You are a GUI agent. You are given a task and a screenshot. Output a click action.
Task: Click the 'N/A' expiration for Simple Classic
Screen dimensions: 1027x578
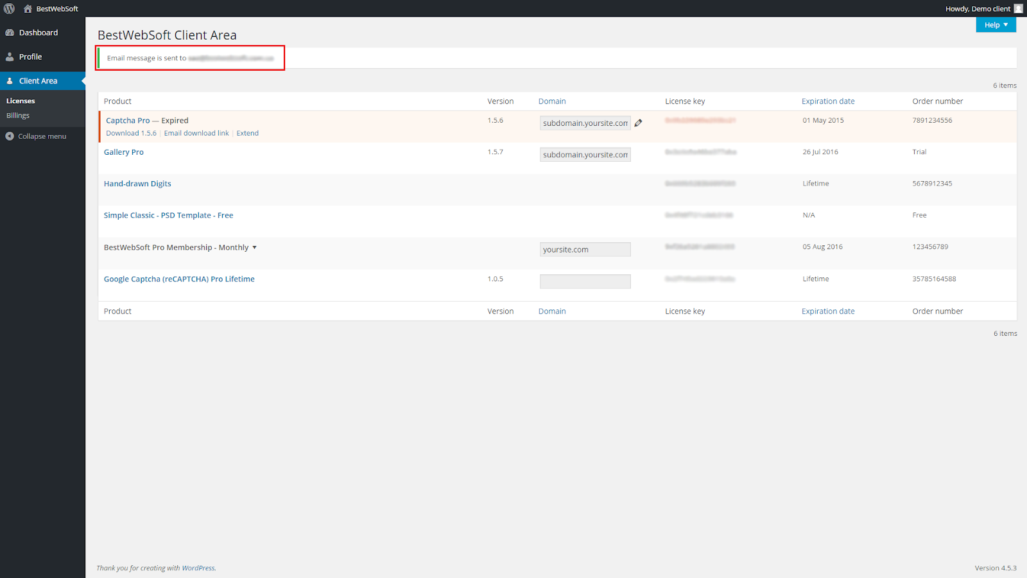tap(809, 215)
